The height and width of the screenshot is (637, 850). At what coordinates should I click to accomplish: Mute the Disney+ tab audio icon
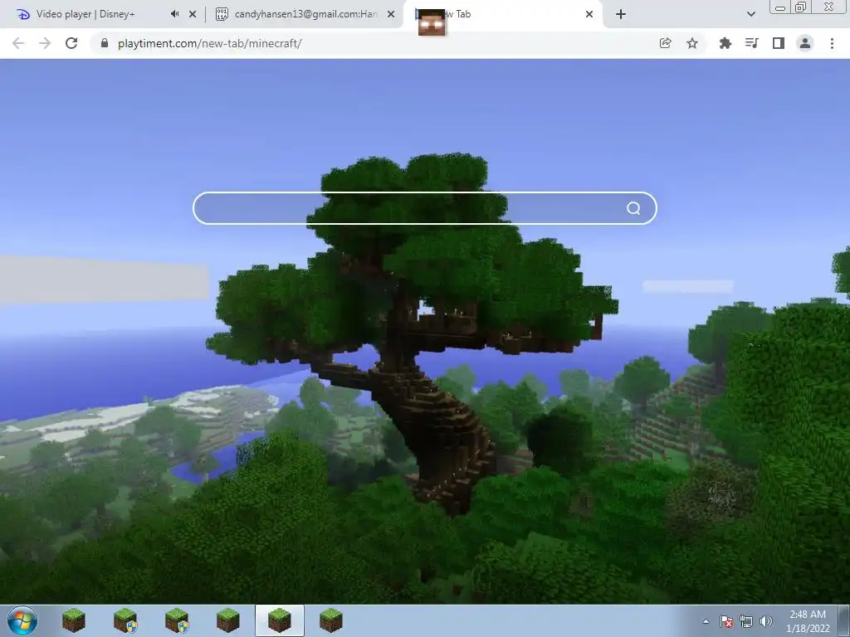click(174, 14)
